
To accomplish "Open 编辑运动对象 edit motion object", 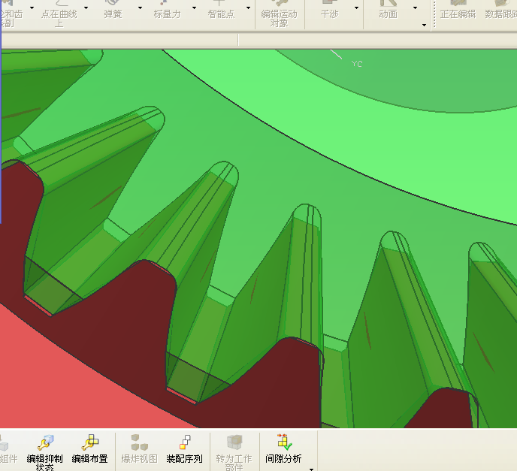I will tap(280, 14).
